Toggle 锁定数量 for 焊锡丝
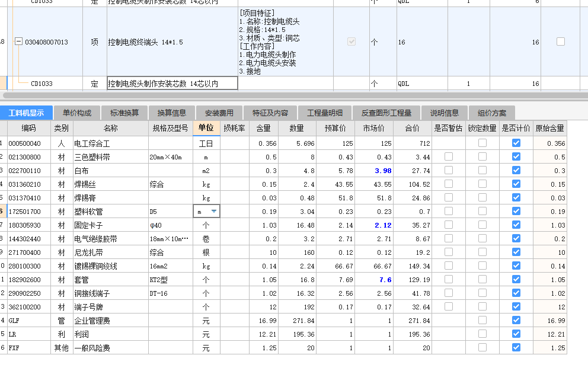The width and height of the screenshot is (588, 371). pyautogui.click(x=482, y=184)
